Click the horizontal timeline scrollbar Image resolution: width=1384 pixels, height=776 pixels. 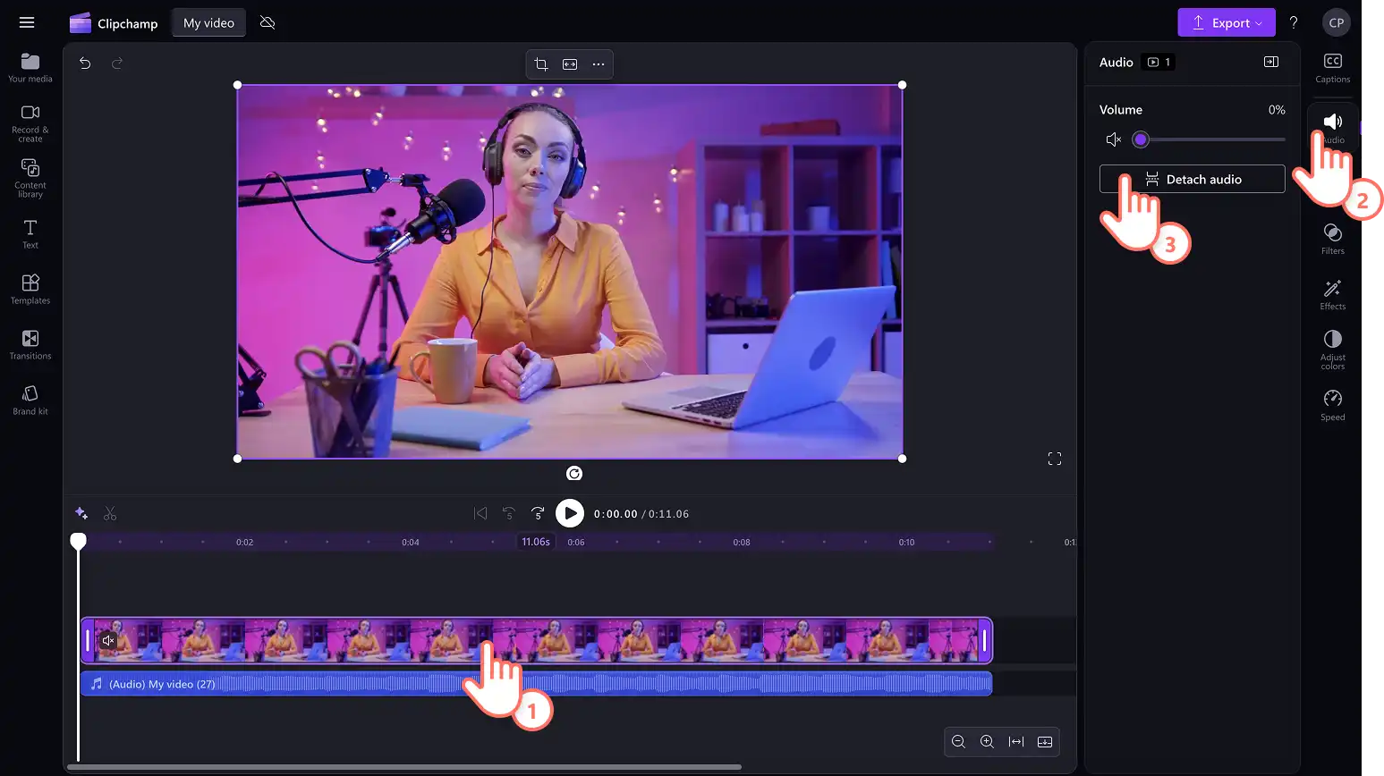(x=404, y=767)
